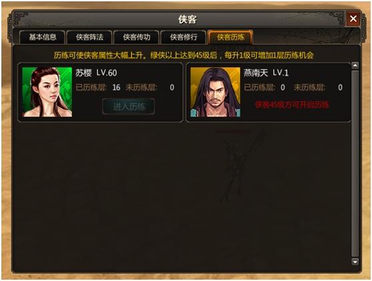Click the 进入历练 button for 苏樱
This screenshot has height=281, width=372.
click(x=129, y=107)
